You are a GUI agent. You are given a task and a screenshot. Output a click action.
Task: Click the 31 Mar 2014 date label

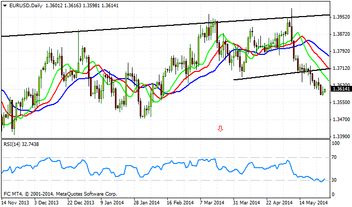(x=246, y=202)
